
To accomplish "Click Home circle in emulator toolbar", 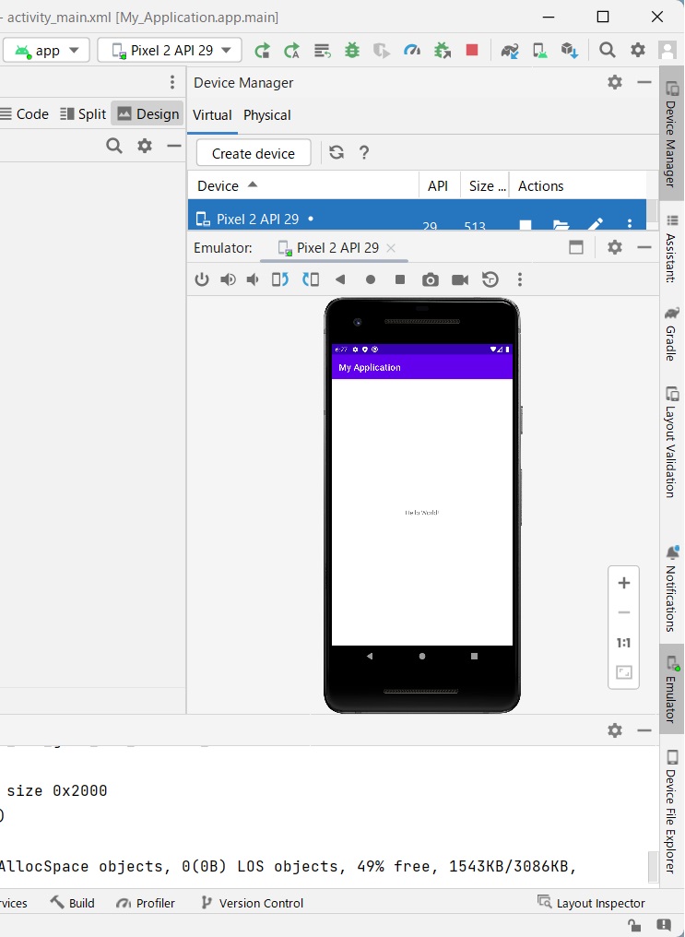I will point(371,279).
